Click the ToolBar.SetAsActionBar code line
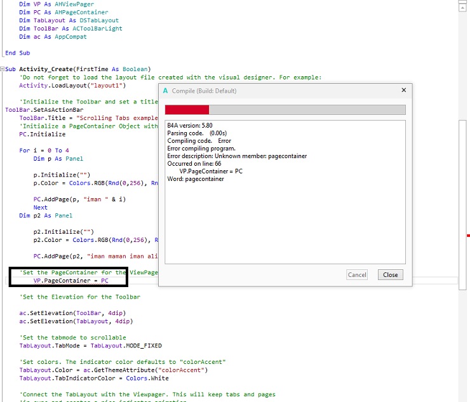Viewport: 470px width, 402px height. coord(44,110)
